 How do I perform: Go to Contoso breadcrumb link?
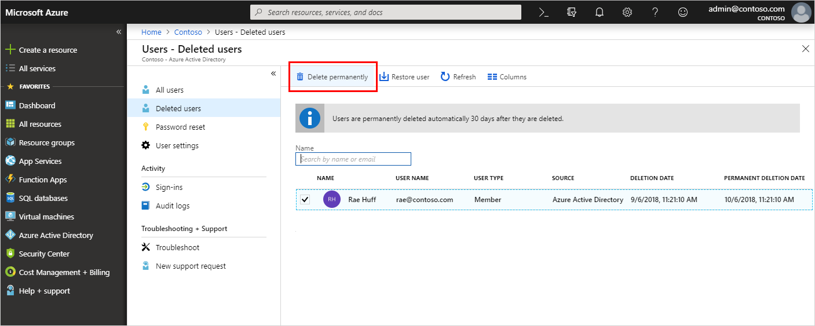(188, 32)
